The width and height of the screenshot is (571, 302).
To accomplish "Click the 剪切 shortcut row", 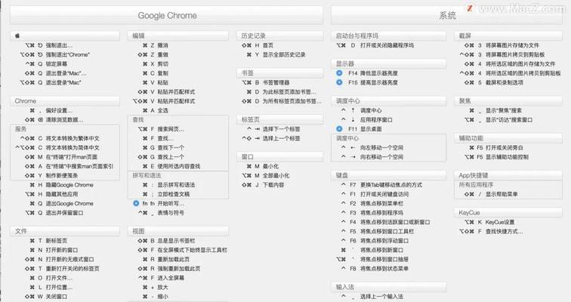I will [x=156, y=63].
